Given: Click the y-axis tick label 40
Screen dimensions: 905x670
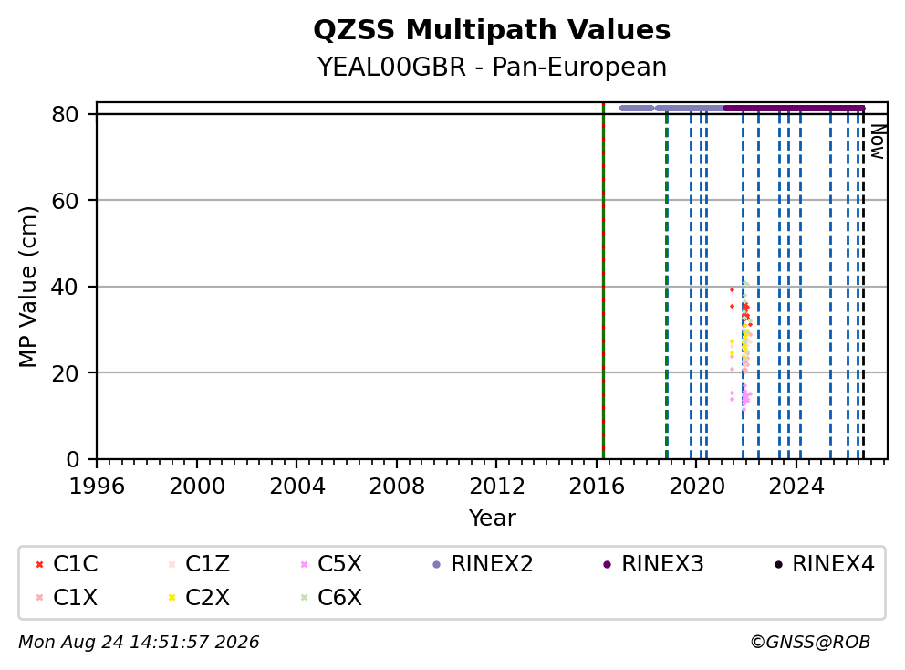Looking at the screenshot, I should point(65,287).
